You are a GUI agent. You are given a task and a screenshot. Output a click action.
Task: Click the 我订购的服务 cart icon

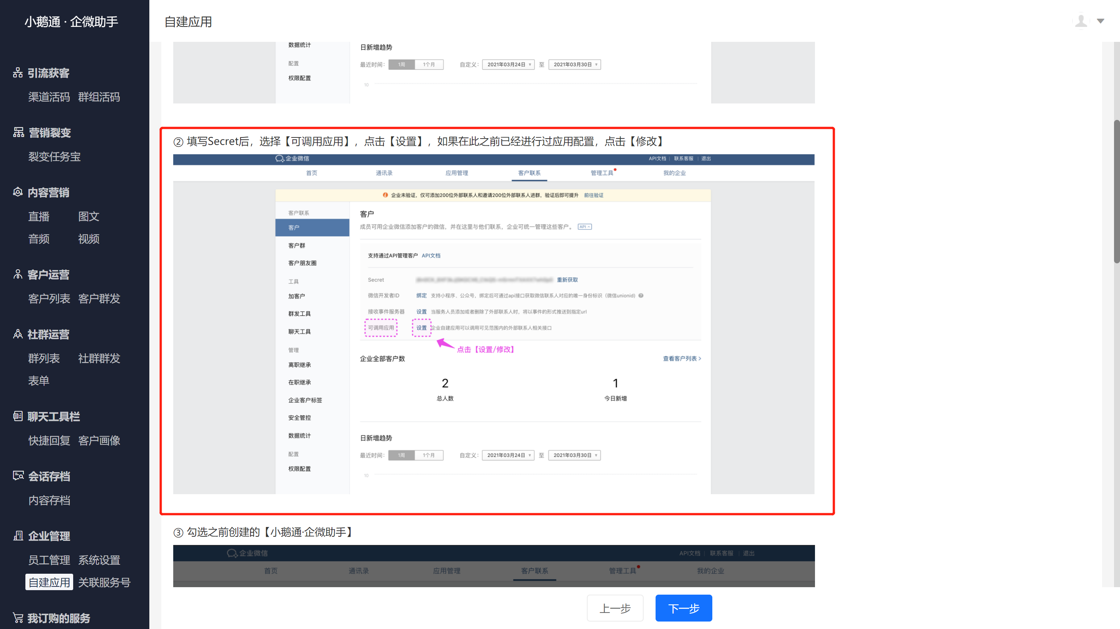coord(18,617)
